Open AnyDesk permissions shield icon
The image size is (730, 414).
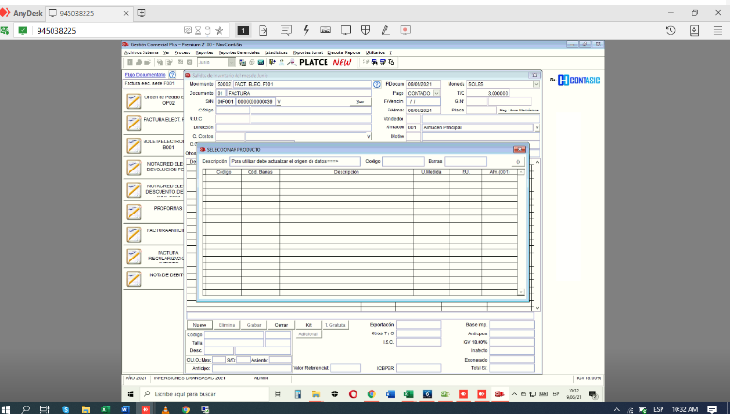tap(365, 30)
